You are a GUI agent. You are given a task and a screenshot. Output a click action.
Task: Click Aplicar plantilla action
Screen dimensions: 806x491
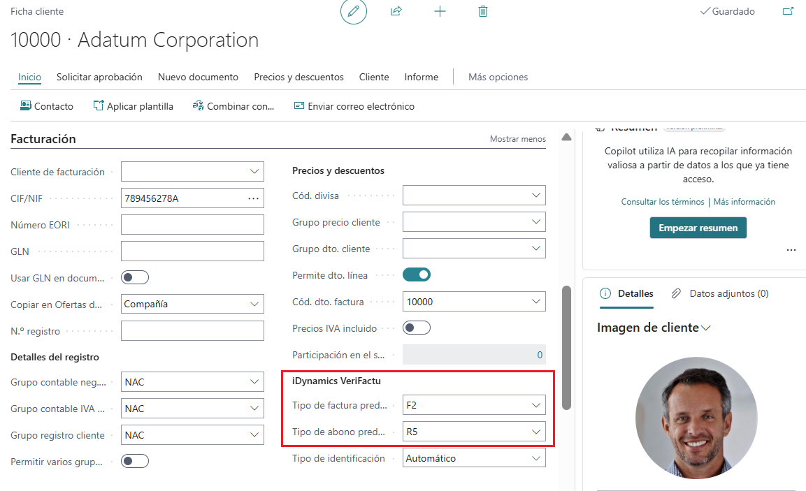133,106
